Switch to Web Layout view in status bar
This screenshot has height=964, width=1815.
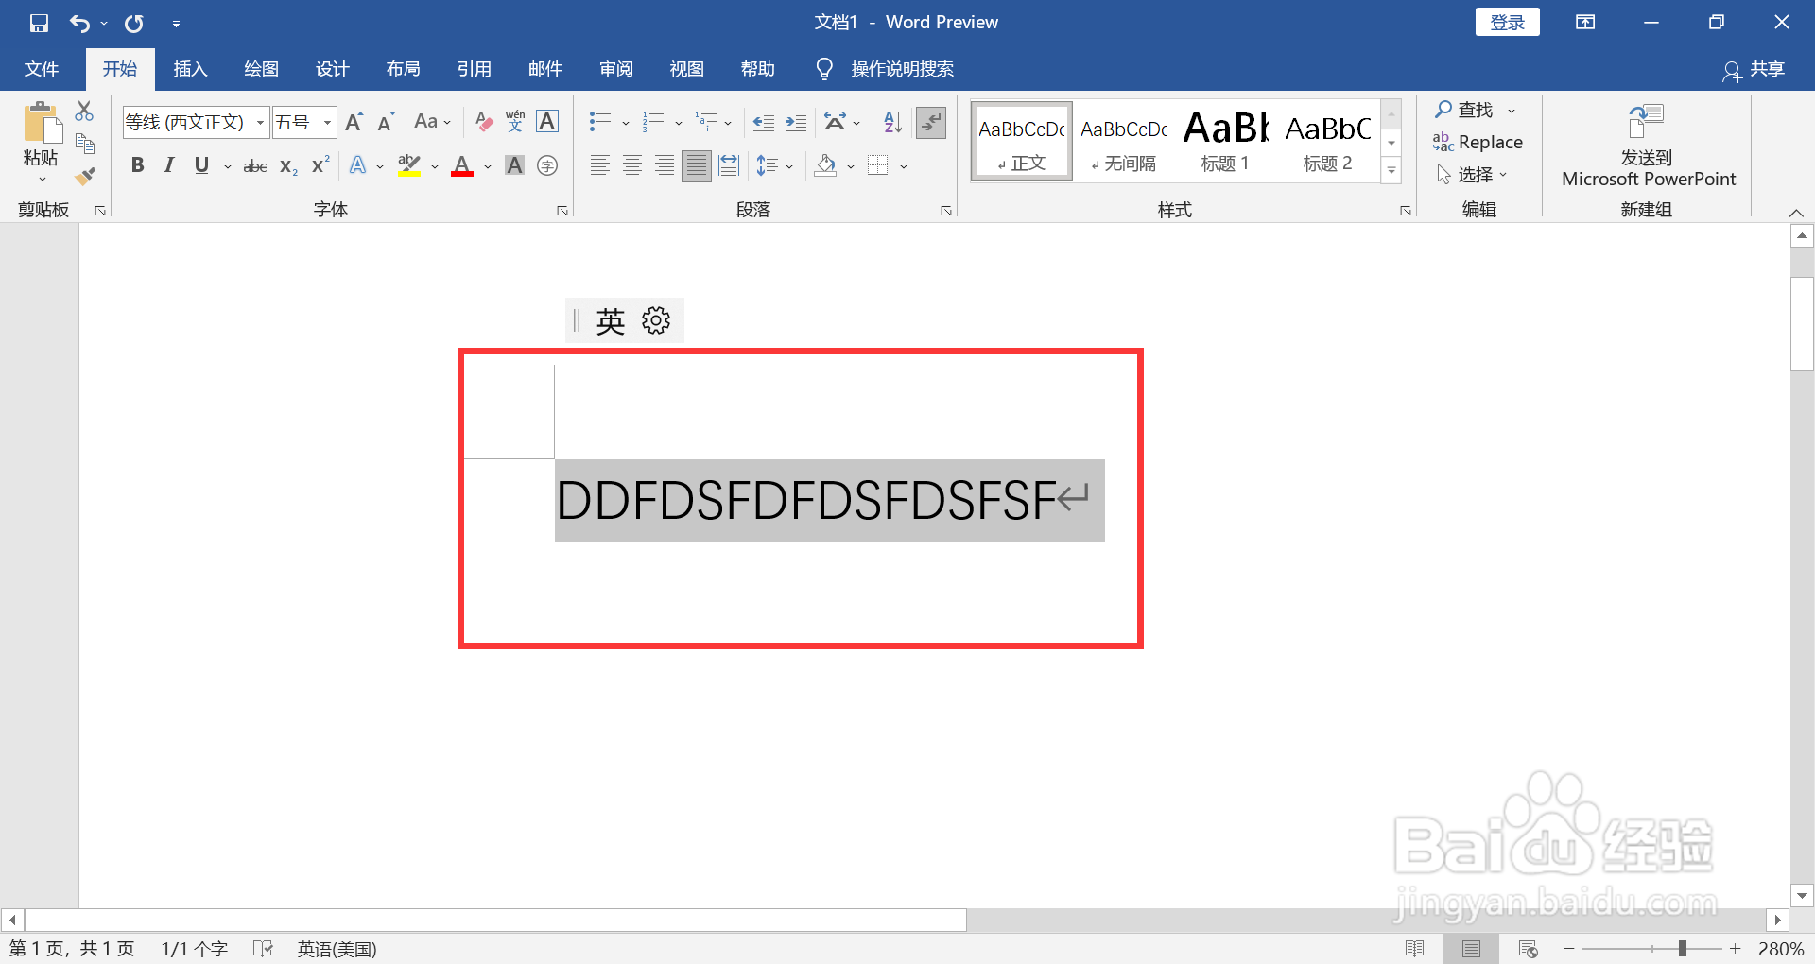1528,949
